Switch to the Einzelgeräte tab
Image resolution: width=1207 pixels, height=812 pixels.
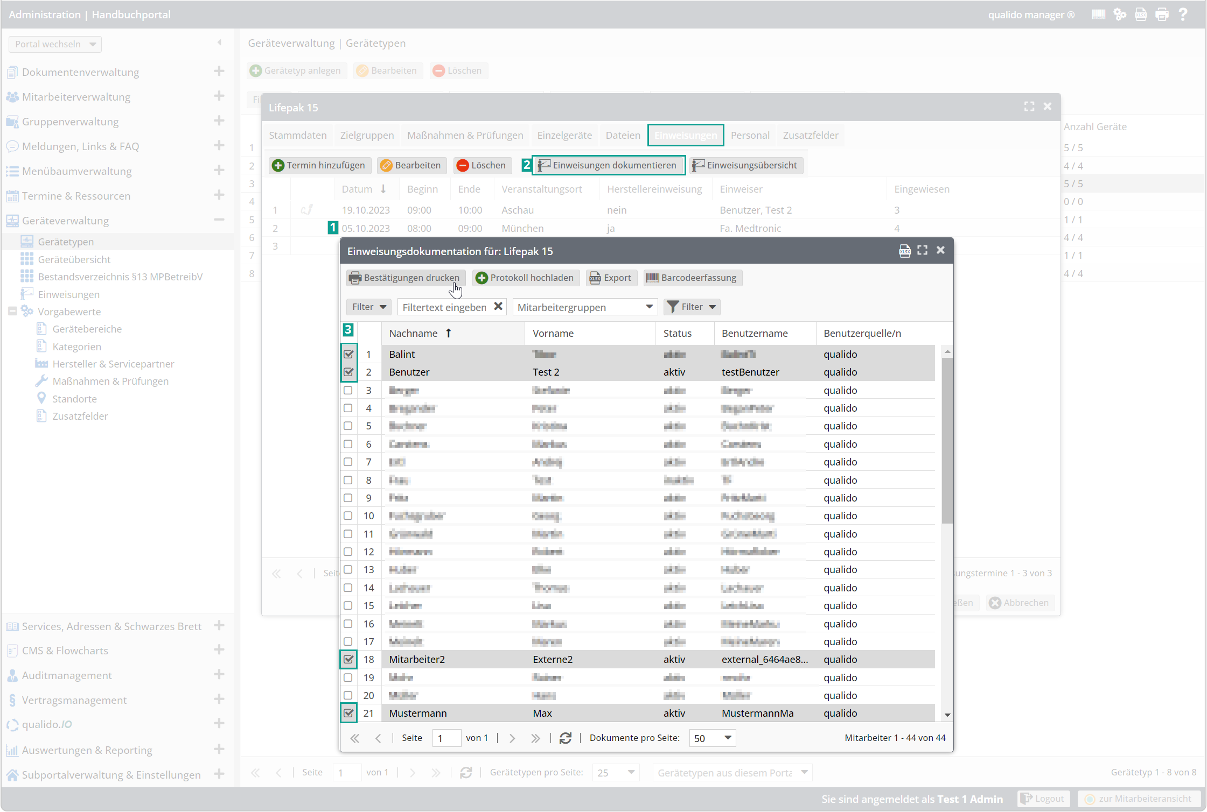[564, 135]
